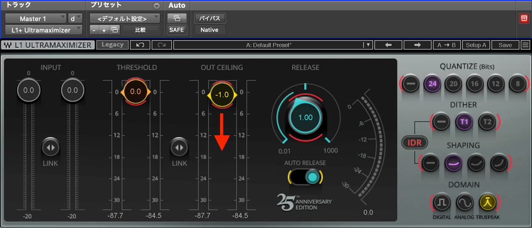The image size is (532, 228).
Task: Open the <デフォルト設定> preset dropdown
Action: click(125, 19)
